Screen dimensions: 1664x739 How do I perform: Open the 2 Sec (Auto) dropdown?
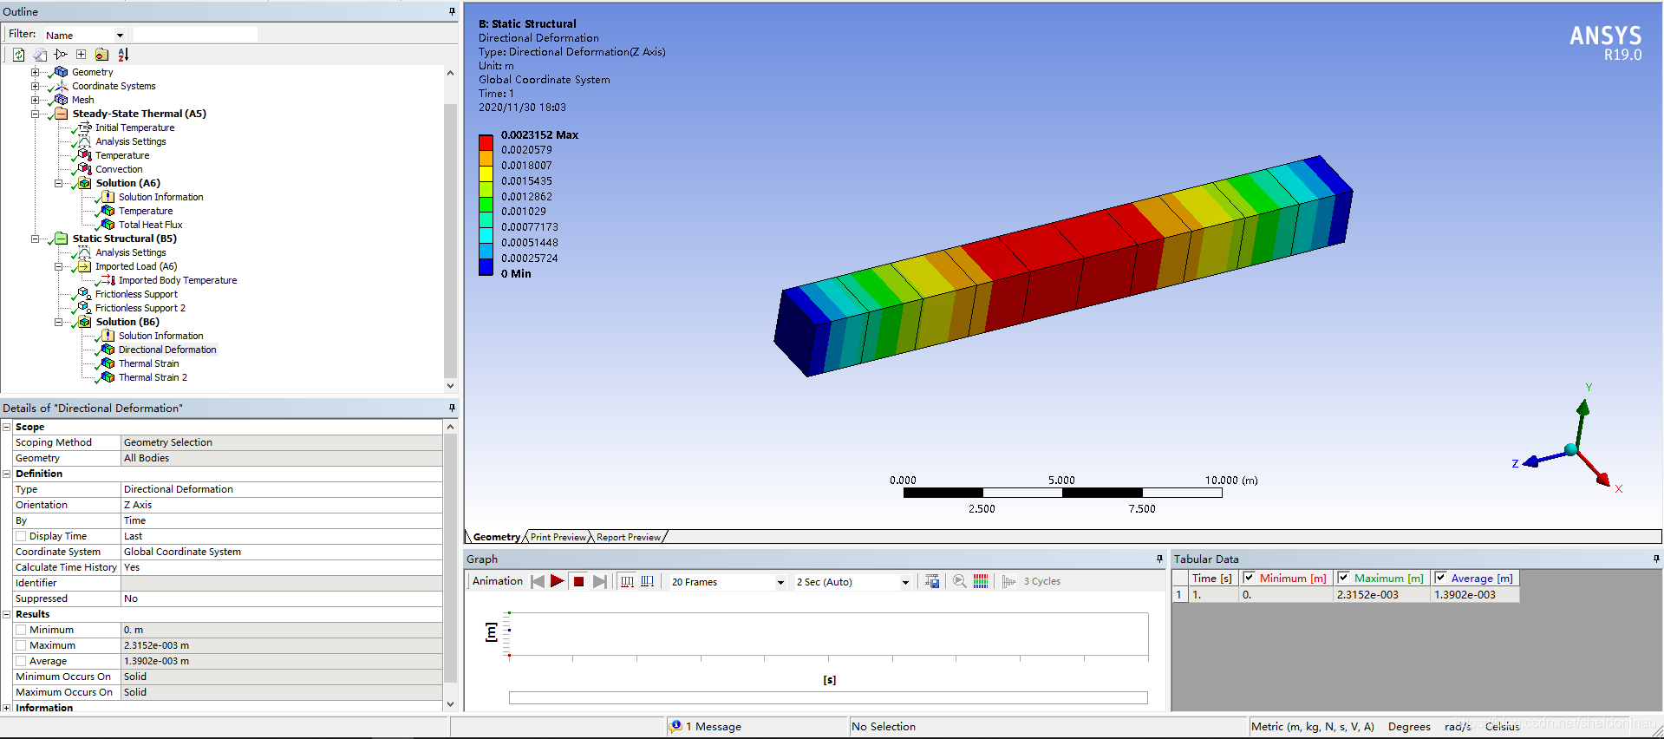(x=905, y=582)
